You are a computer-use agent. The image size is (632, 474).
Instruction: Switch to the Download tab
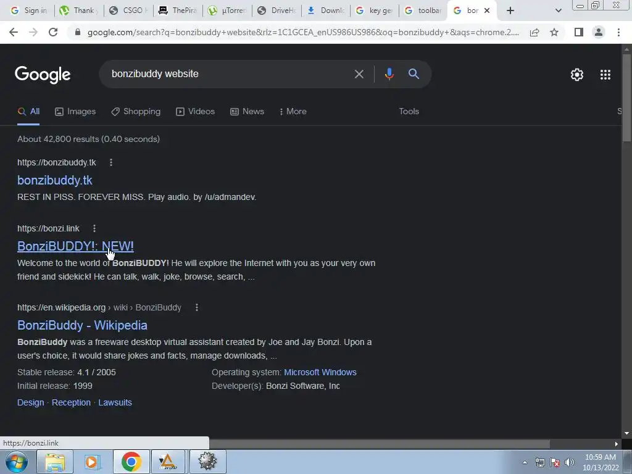coord(326,10)
